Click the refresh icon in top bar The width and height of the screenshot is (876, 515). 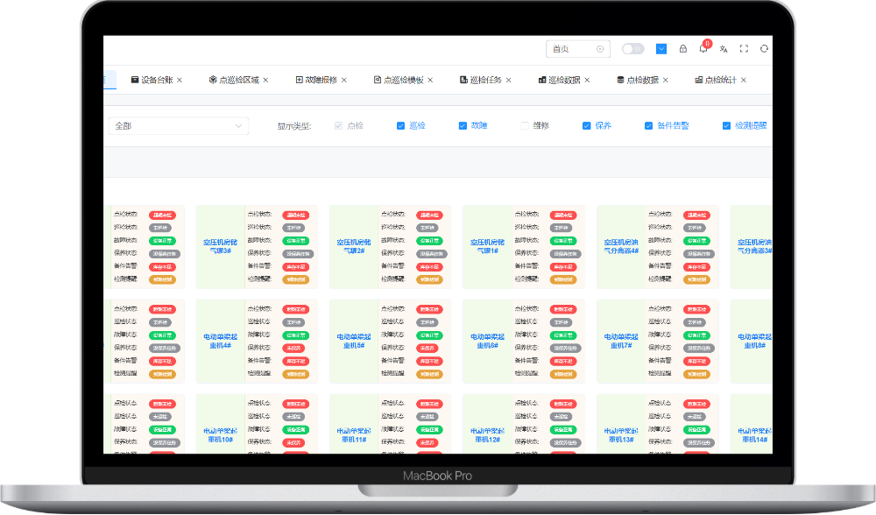[764, 49]
